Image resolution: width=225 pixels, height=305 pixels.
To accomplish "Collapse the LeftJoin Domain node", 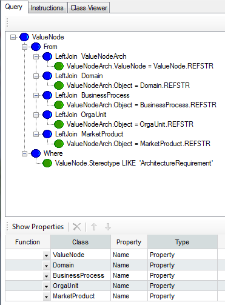I will pos(36,76).
